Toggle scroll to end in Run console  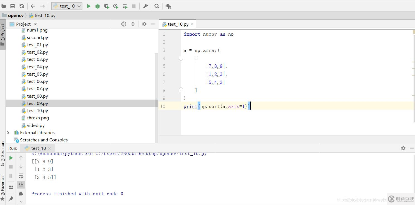point(21,185)
